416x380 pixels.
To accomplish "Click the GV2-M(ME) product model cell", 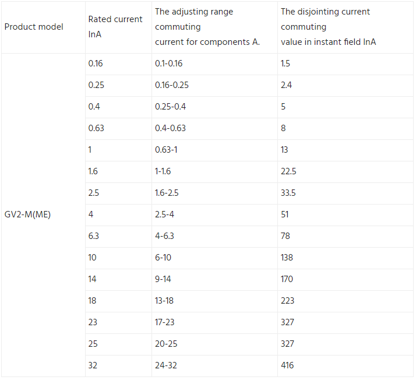I will pyautogui.click(x=43, y=214).
